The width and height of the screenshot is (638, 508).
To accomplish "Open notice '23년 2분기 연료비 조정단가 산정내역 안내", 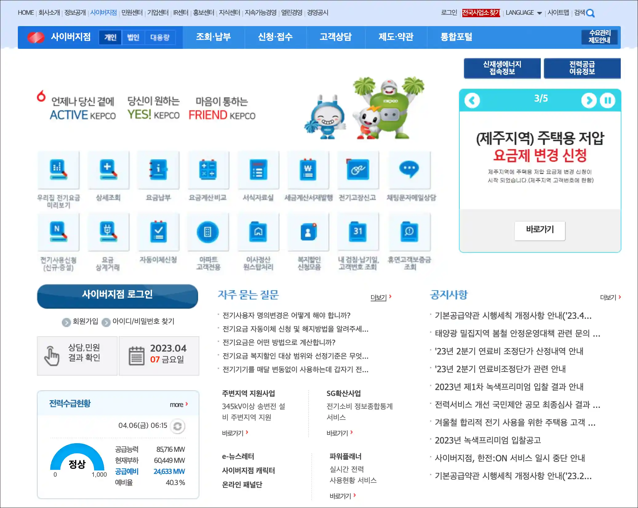I will click(509, 351).
